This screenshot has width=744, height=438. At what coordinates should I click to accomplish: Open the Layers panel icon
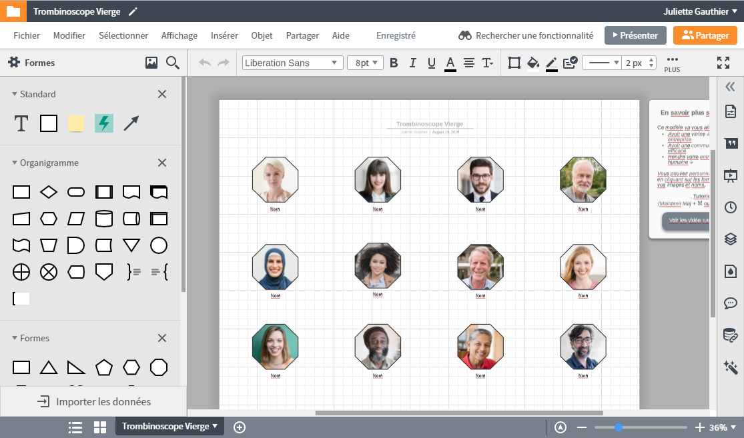(x=731, y=239)
